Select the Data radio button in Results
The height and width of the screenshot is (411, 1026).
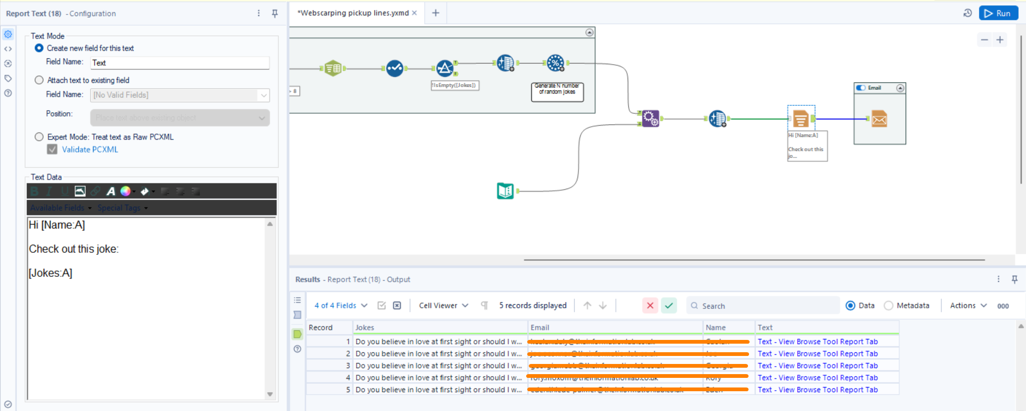click(x=850, y=306)
